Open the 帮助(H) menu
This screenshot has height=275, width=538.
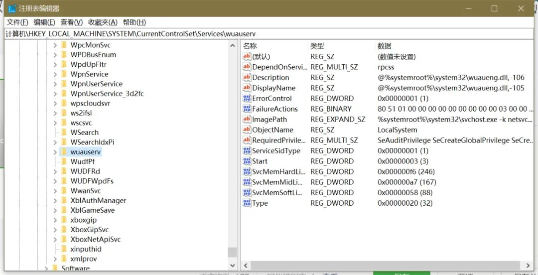click(134, 22)
